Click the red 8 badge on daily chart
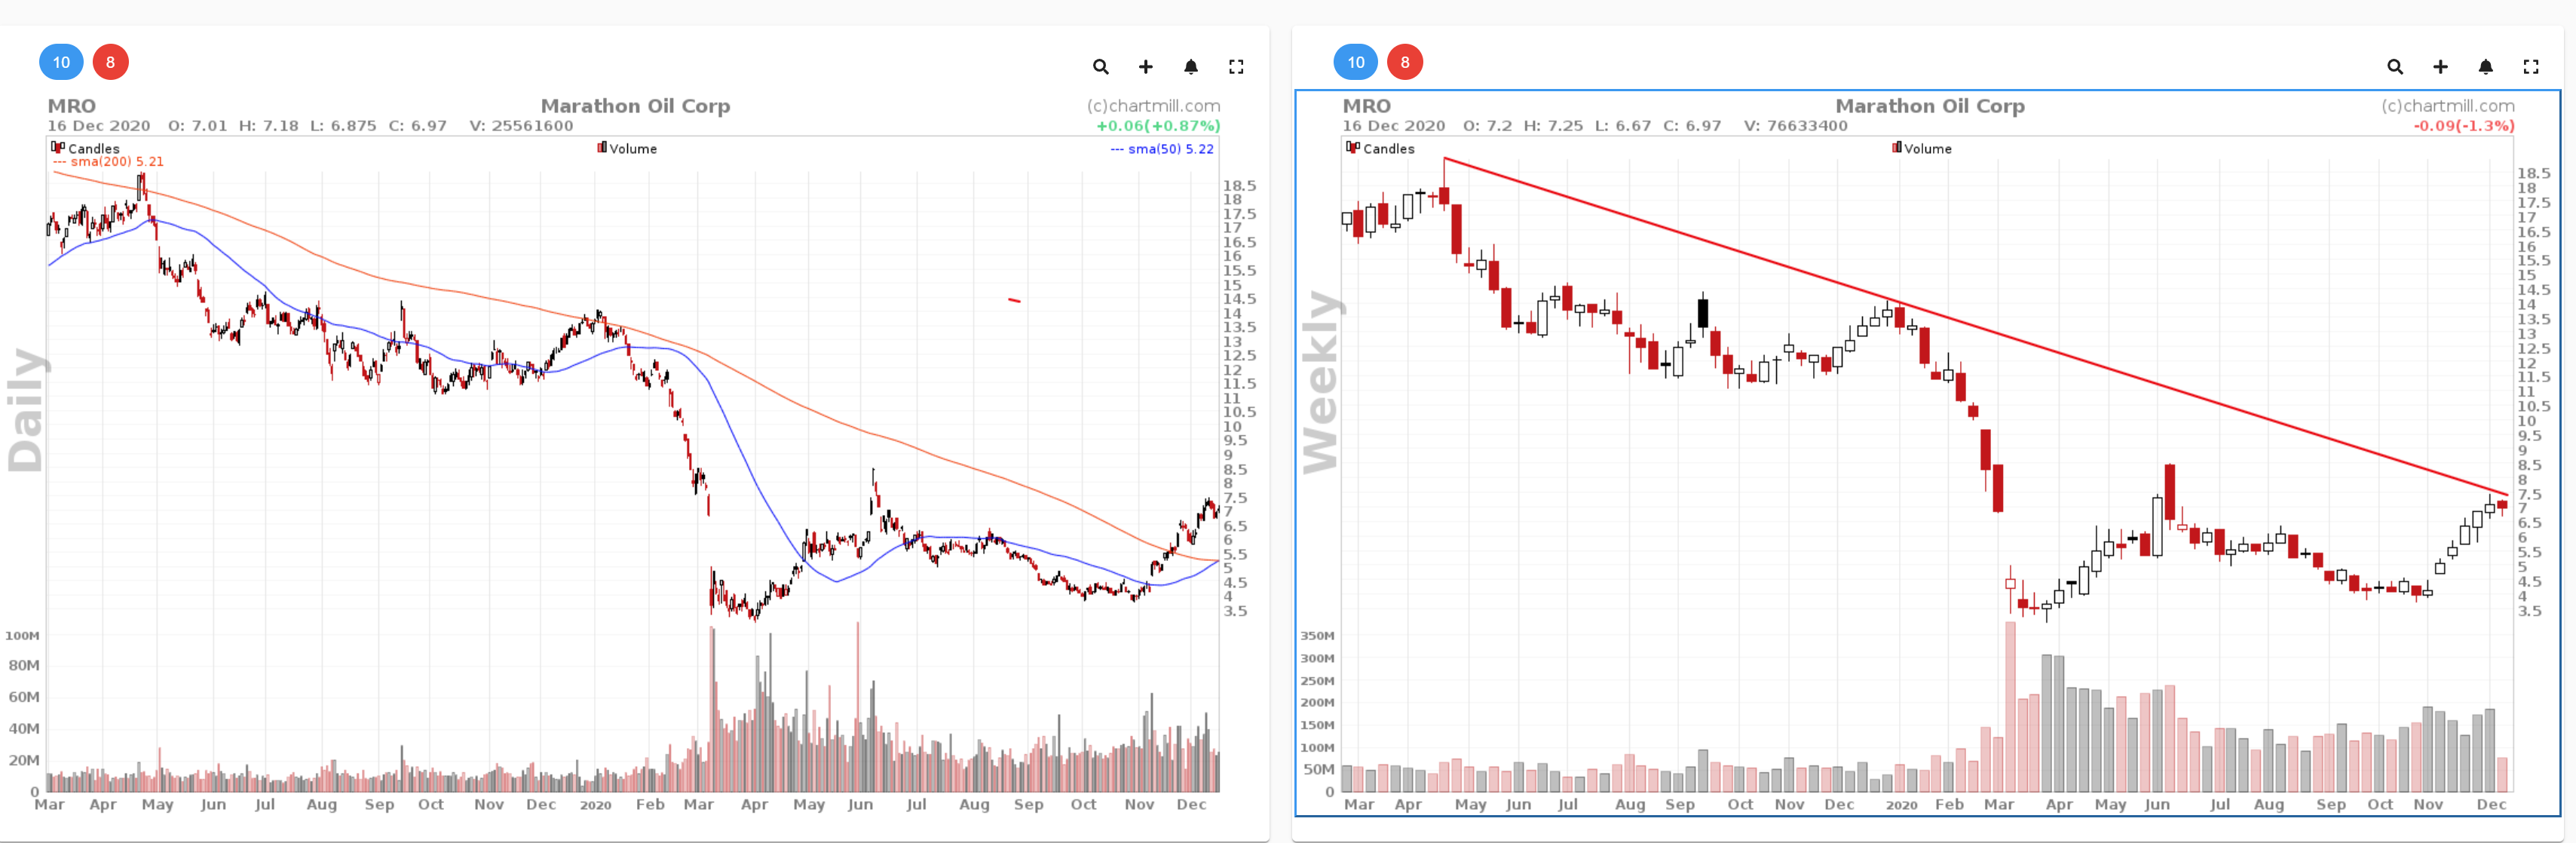 [110, 62]
